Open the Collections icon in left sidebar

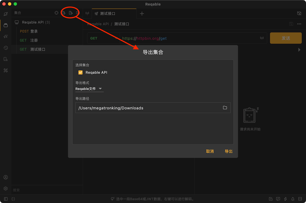[6, 25]
